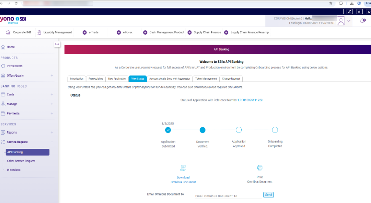This screenshot has height=203, width=371.
Task: Open the Change Request tab
Action: (x=231, y=79)
